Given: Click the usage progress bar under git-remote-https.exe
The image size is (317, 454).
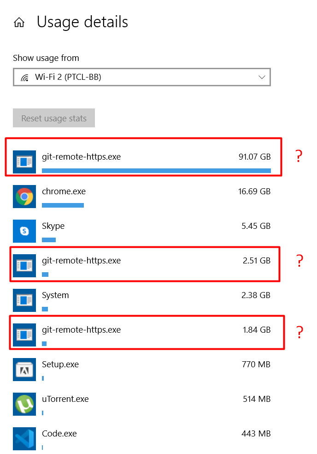Looking at the screenshot, I should pos(157,171).
